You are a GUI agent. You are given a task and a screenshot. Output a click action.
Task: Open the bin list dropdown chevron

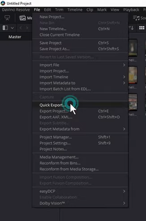click(12, 28)
